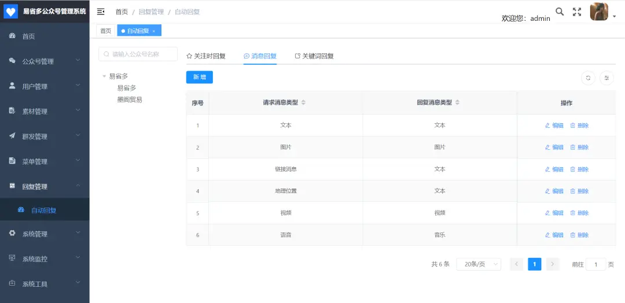Edit row 2 图片 entry

(x=554, y=147)
